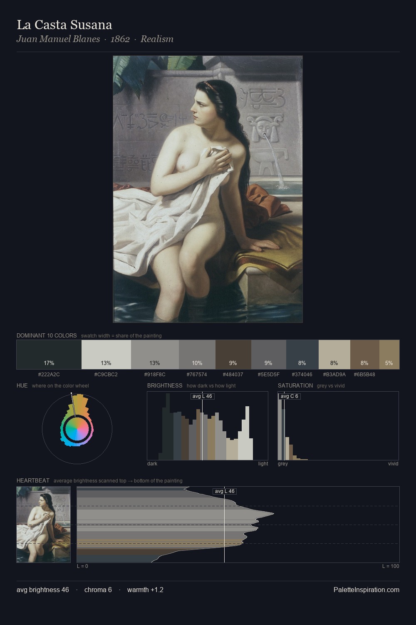Screen dimensions: 416x625
Task: Click the Realism style label
Action: [157, 39]
